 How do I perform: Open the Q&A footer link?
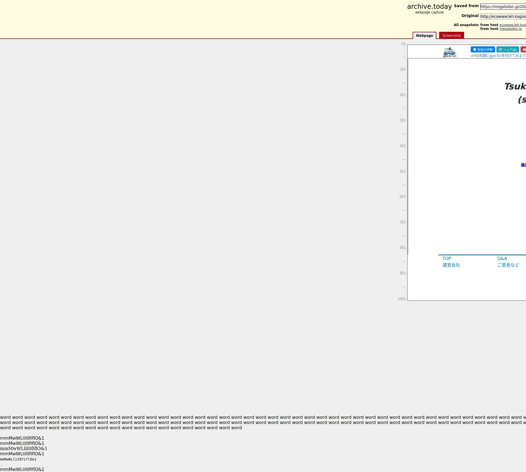(x=502, y=258)
